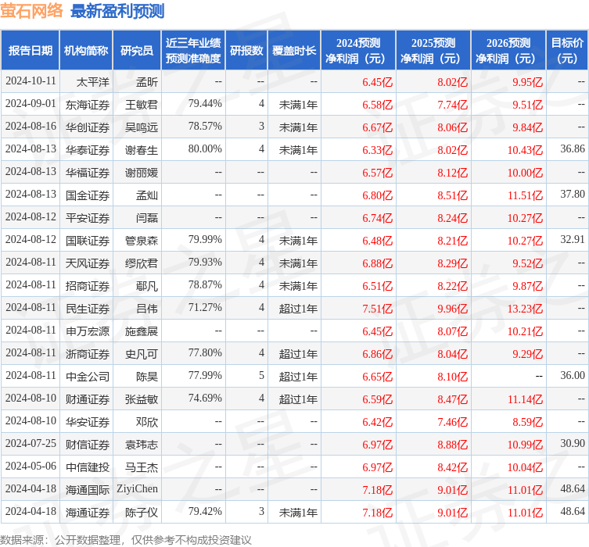Click 2026 forecast 13.23亿
The height and width of the screenshot is (547, 589).
[x=525, y=309]
